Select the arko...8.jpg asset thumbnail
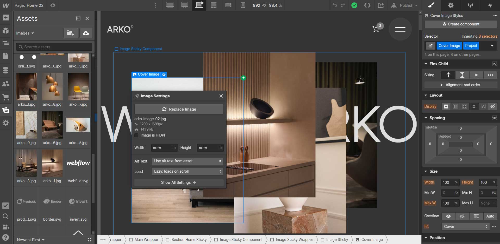 pos(52,87)
